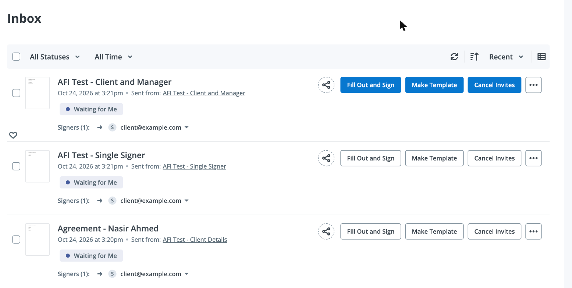572x288 pixels.
Task: Switch to the table list view icon
Action: coord(541,57)
